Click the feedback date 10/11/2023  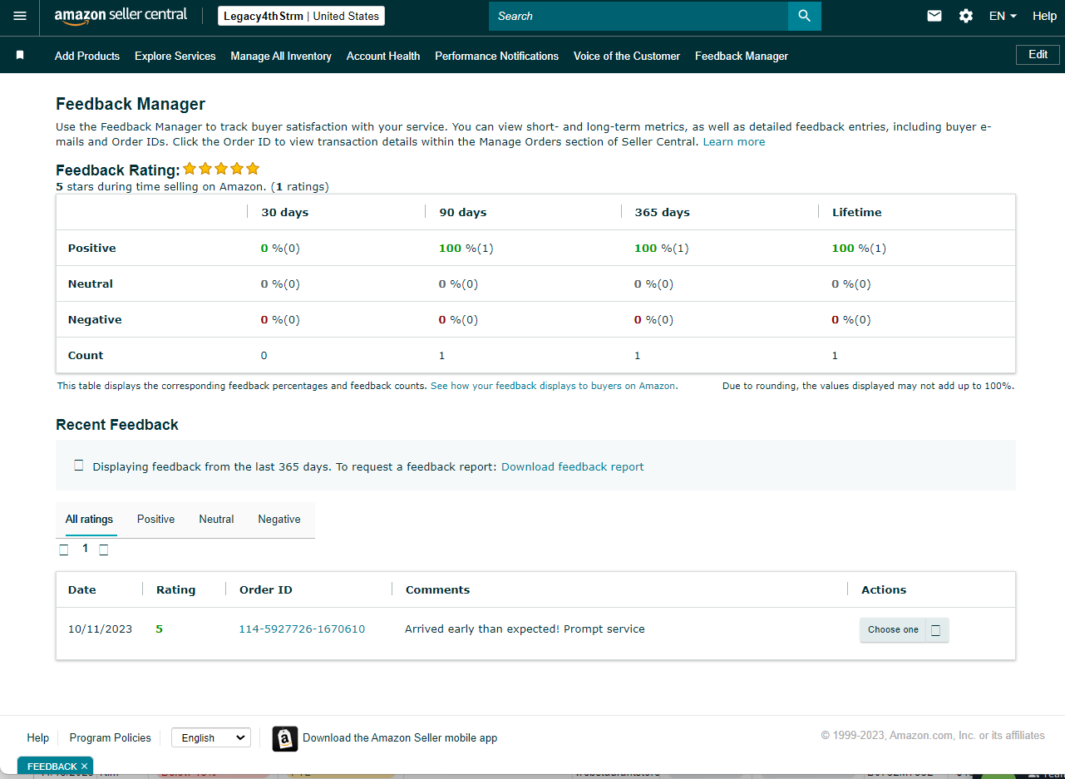(101, 629)
